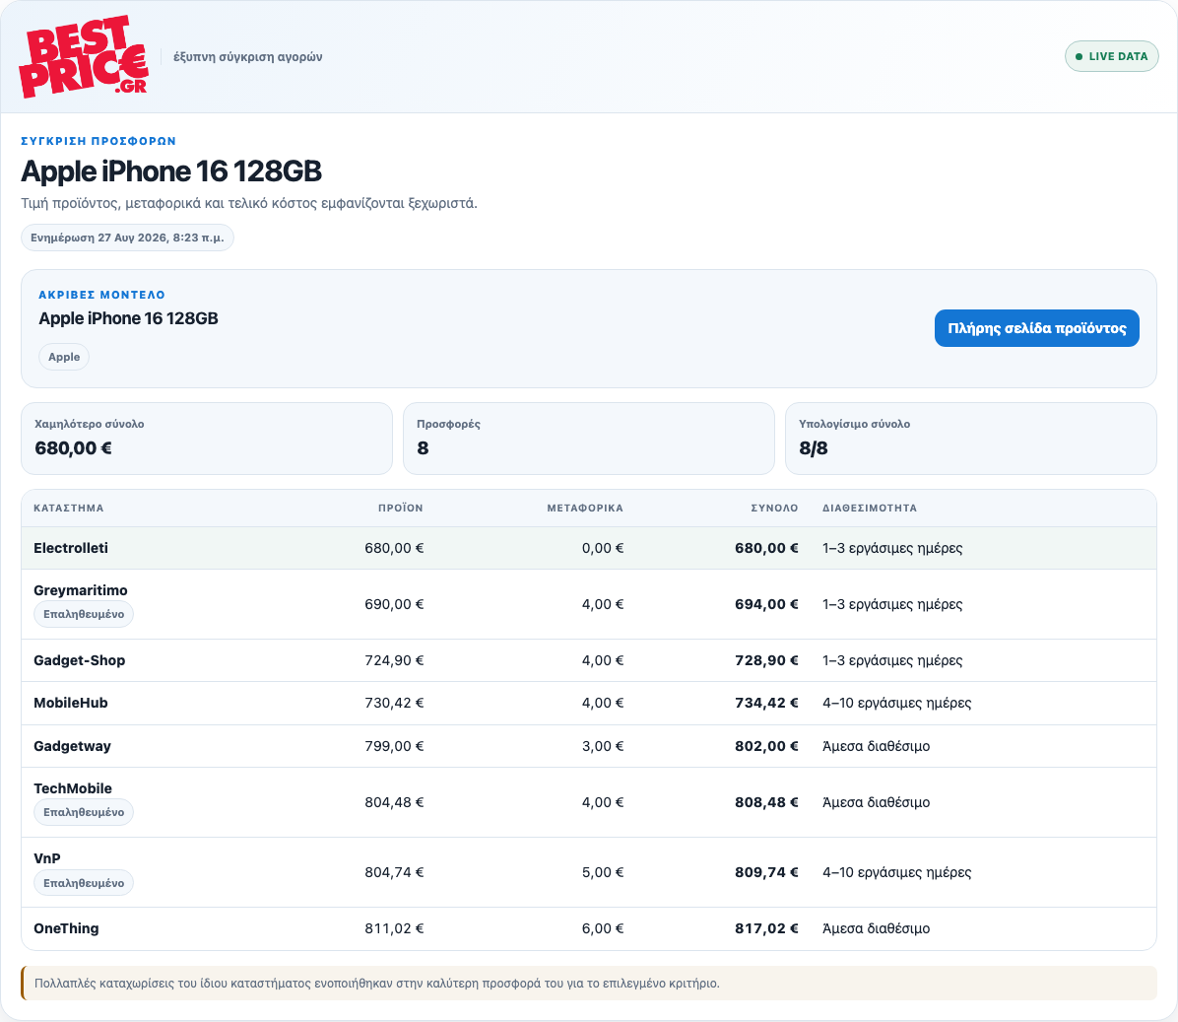The image size is (1178, 1022).
Task: Click TechMobile product price 804,48 €
Action: [x=394, y=802]
